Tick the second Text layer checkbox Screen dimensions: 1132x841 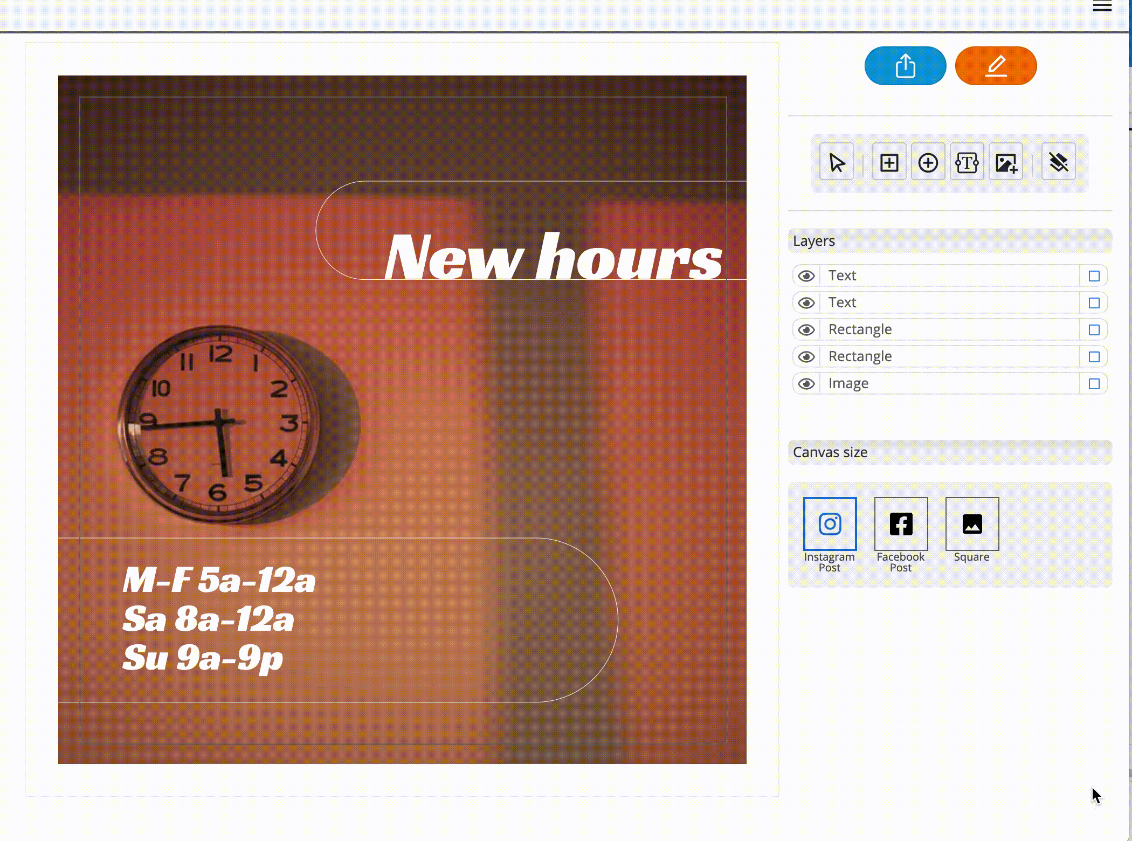1094,303
